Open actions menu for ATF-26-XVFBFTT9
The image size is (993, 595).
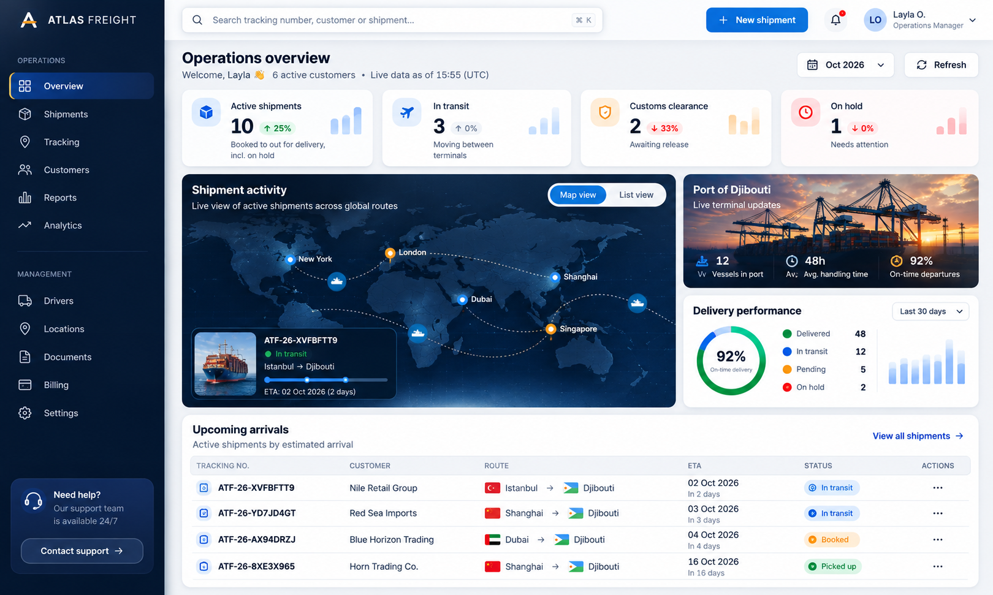pos(937,488)
